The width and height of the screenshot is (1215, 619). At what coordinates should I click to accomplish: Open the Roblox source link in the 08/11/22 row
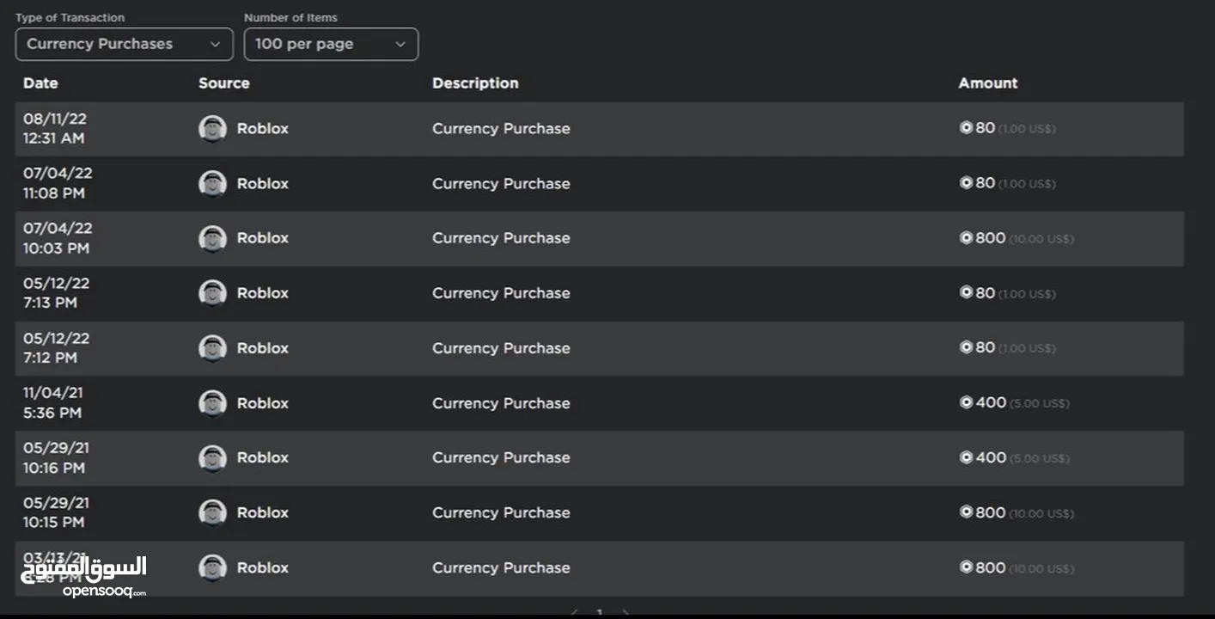click(x=263, y=129)
